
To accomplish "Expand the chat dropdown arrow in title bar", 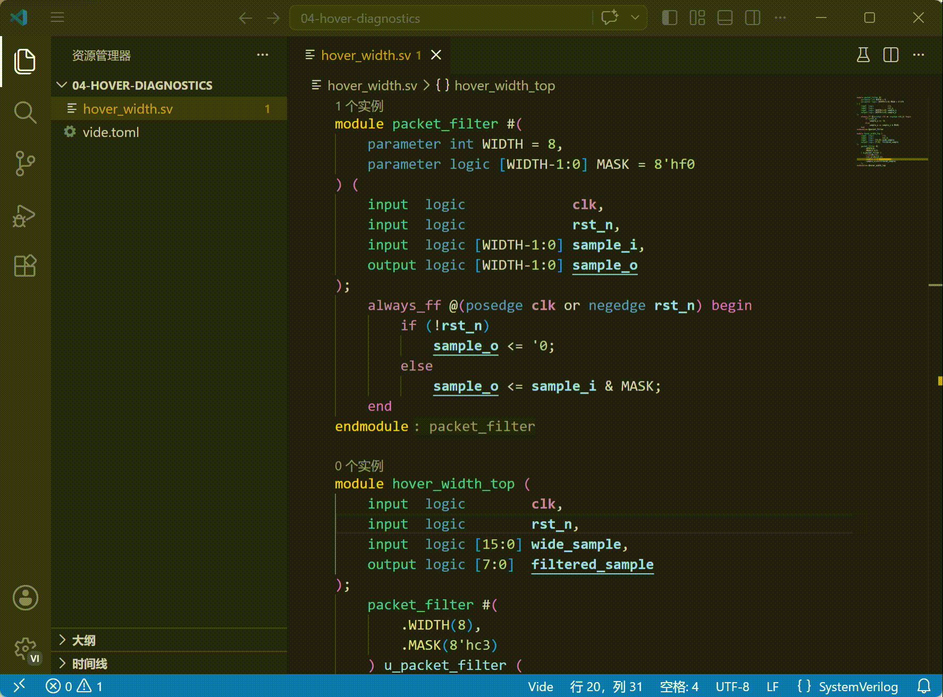I will [x=635, y=18].
